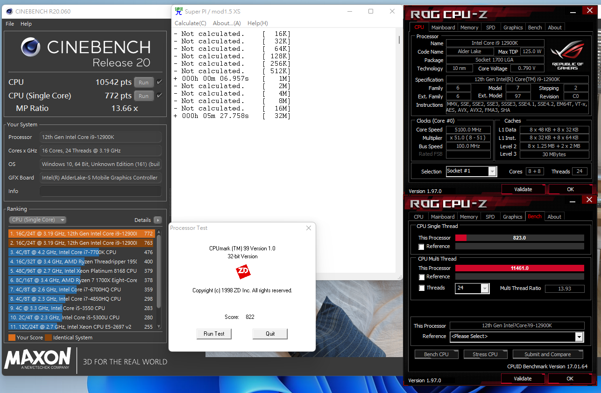Image resolution: width=601 pixels, height=393 pixels.
Task: Click the multi thread score bar 11461.0
Action: (520, 268)
